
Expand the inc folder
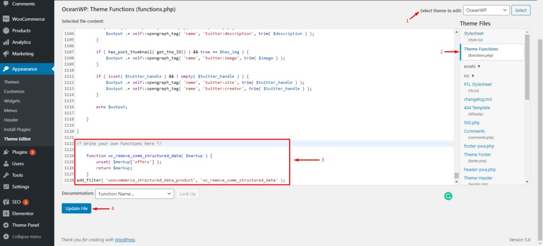pos(469,75)
